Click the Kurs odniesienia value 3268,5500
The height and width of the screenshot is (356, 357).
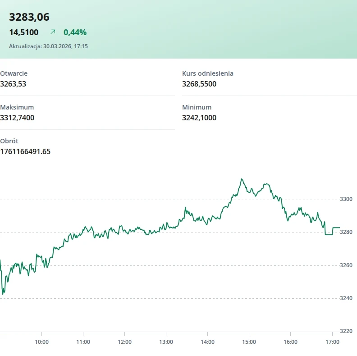tap(199, 84)
